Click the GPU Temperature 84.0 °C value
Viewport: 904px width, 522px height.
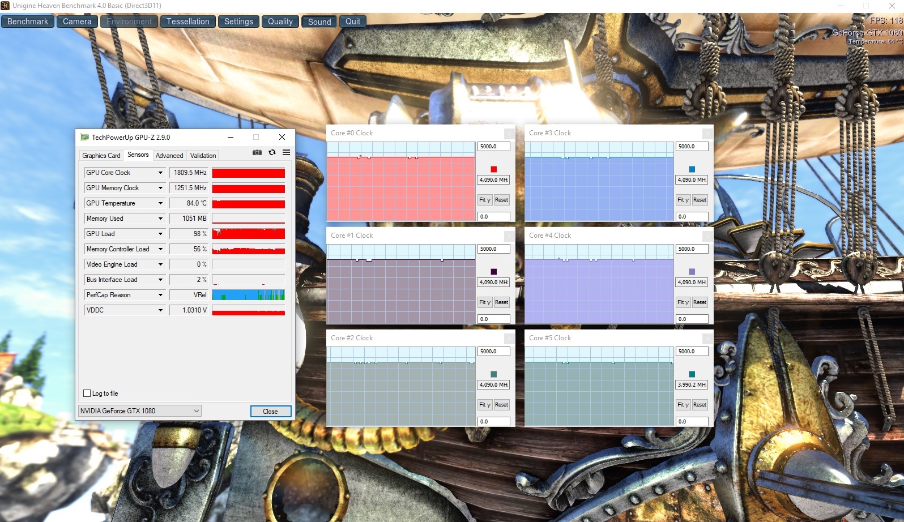pos(189,203)
